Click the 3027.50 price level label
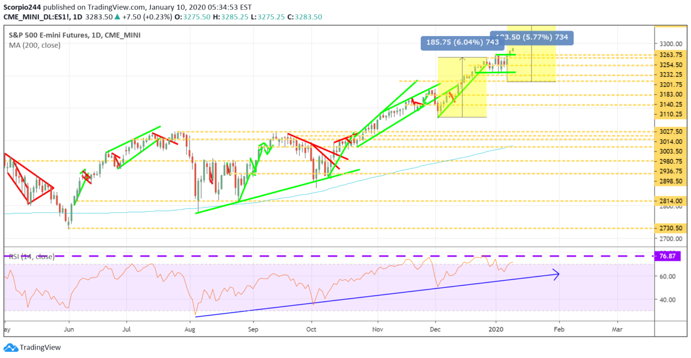691x358 pixels. [670, 131]
